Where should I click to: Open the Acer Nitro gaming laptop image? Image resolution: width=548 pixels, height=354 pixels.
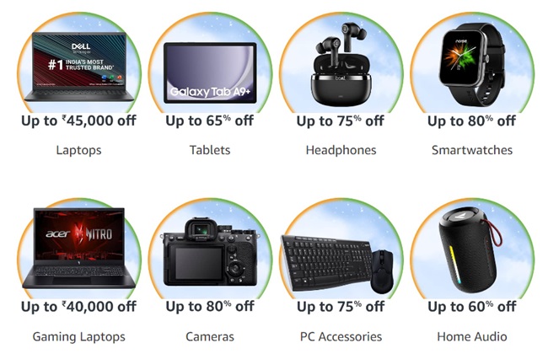point(79,248)
